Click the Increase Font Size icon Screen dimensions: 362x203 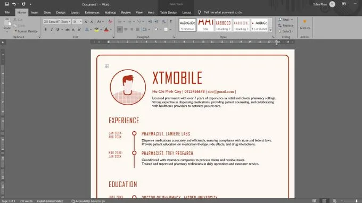tap(86, 21)
